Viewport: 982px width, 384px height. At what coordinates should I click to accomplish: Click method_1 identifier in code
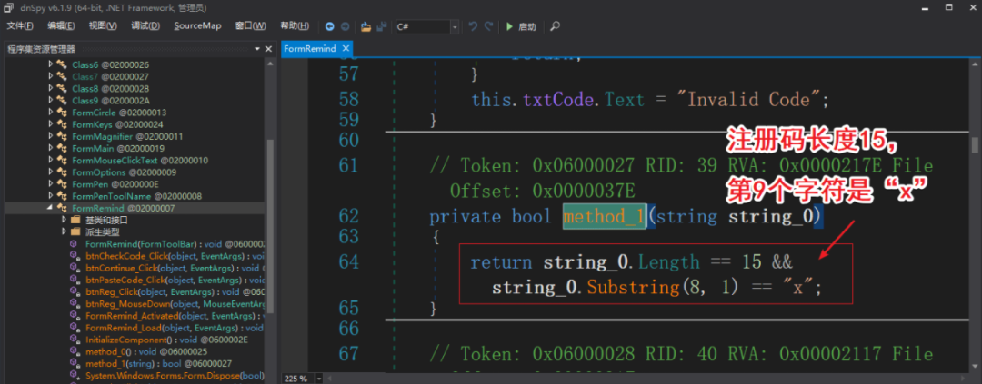(x=604, y=216)
